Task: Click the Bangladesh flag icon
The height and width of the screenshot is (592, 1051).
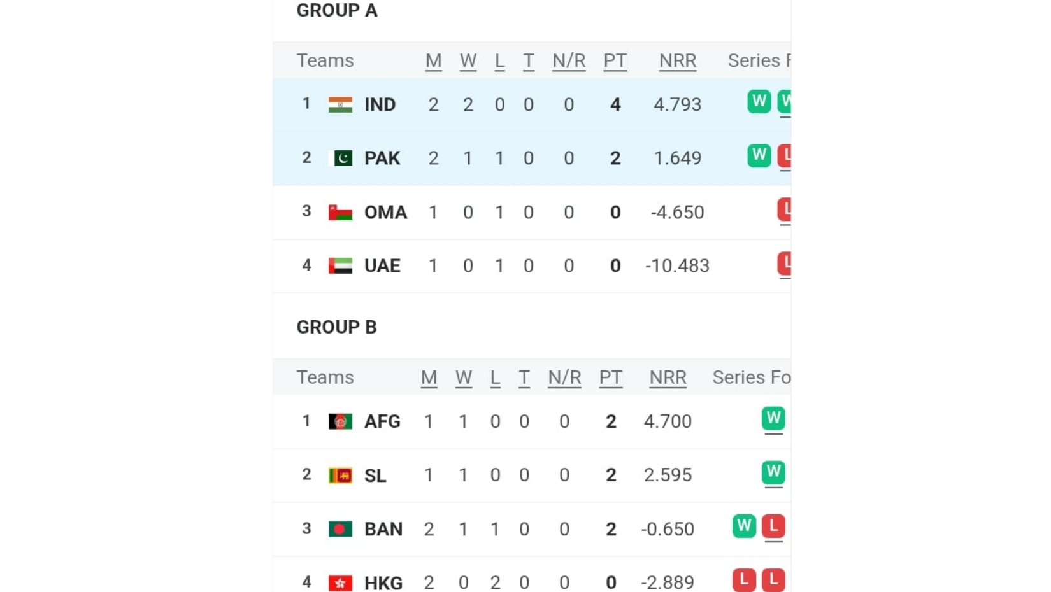Action: pos(340,529)
